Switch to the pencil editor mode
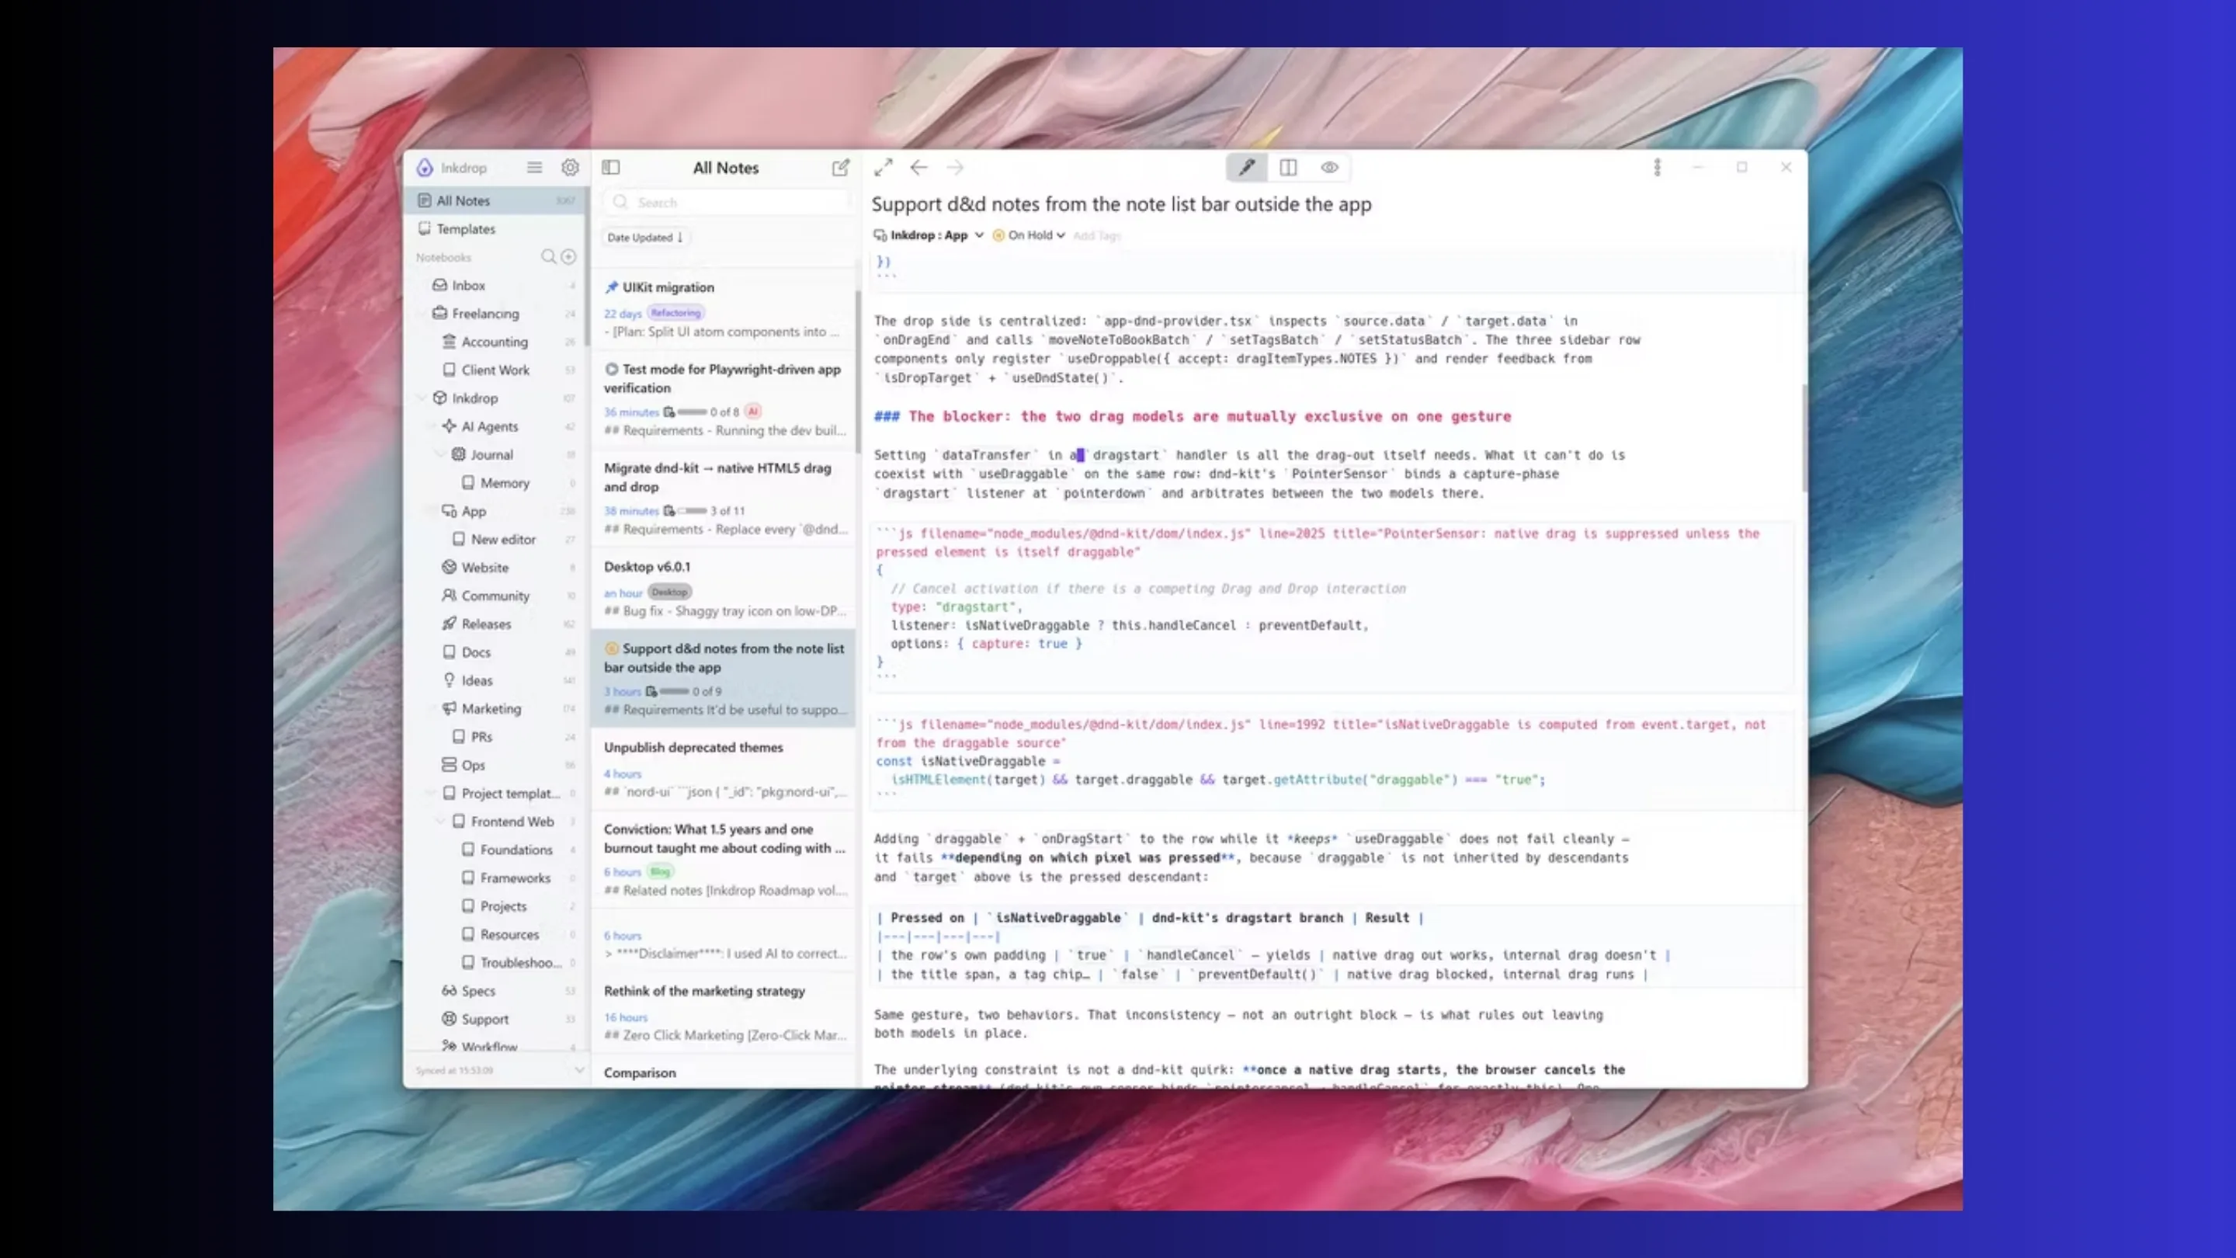Viewport: 2236px width, 1258px height. tap(1246, 168)
